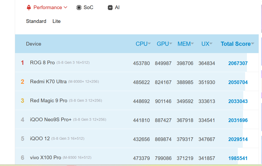The height and width of the screenshot is (166, 262).
Task: Click Red Magic 9 Pro UX score 333613
Action: click(207, 101)
